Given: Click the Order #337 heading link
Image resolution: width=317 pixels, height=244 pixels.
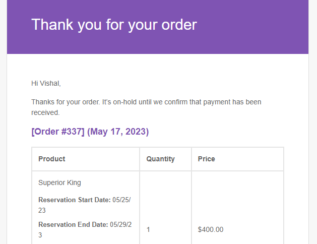Looking at the screenshot, I should (x=58, y=132).
